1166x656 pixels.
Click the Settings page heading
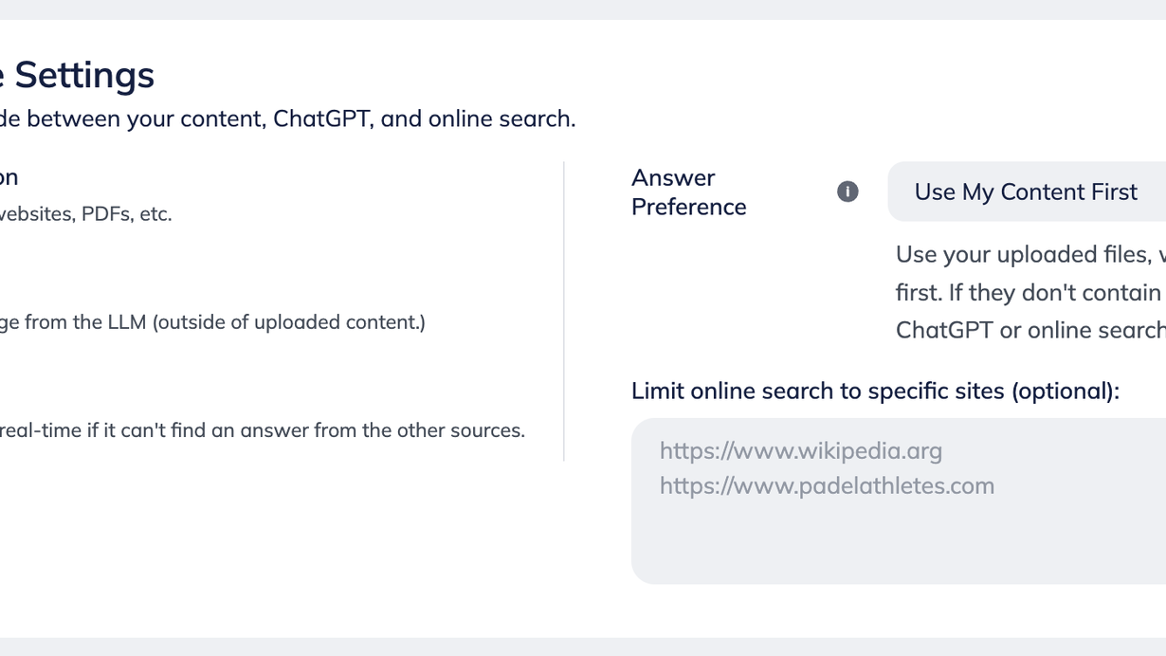click(78, 75)
